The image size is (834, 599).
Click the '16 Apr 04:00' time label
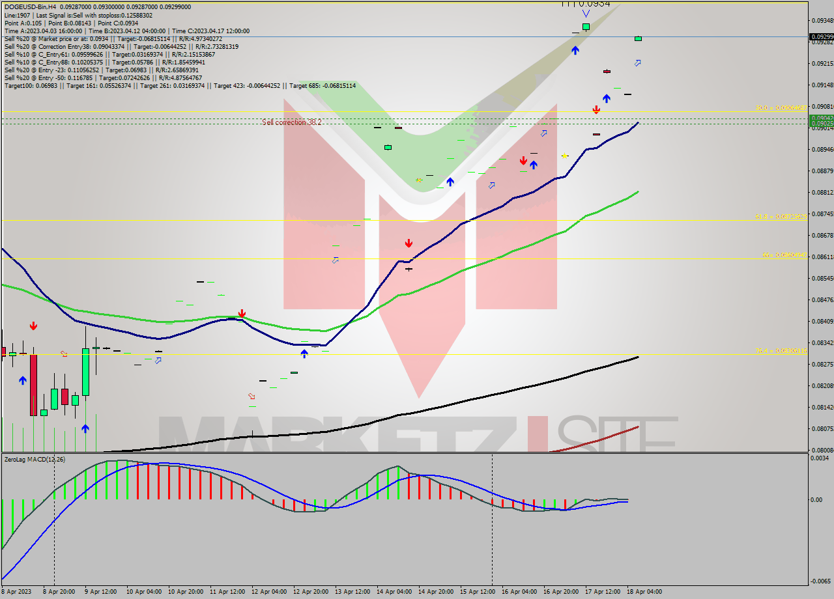[519, 592]
